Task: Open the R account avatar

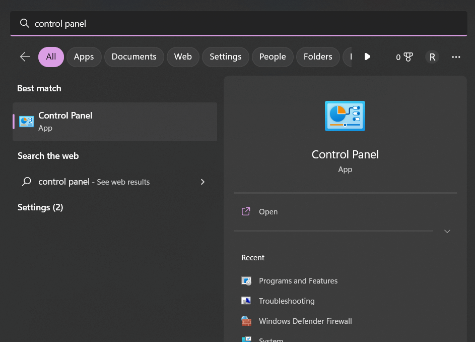Action: (x=432, y=56)
